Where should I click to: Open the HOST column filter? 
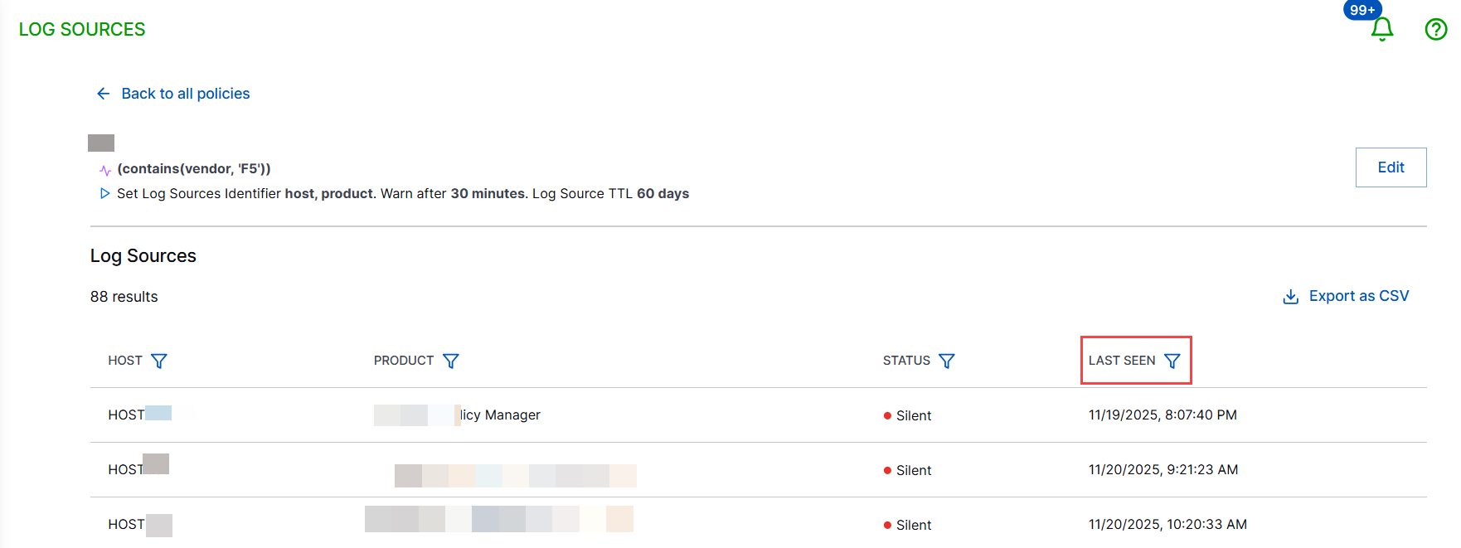click(159, 361)
